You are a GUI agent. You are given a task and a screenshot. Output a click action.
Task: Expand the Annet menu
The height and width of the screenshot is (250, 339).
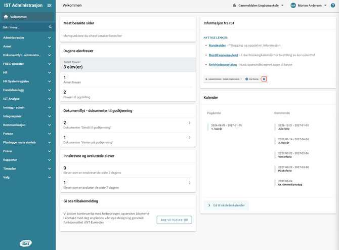27,46
